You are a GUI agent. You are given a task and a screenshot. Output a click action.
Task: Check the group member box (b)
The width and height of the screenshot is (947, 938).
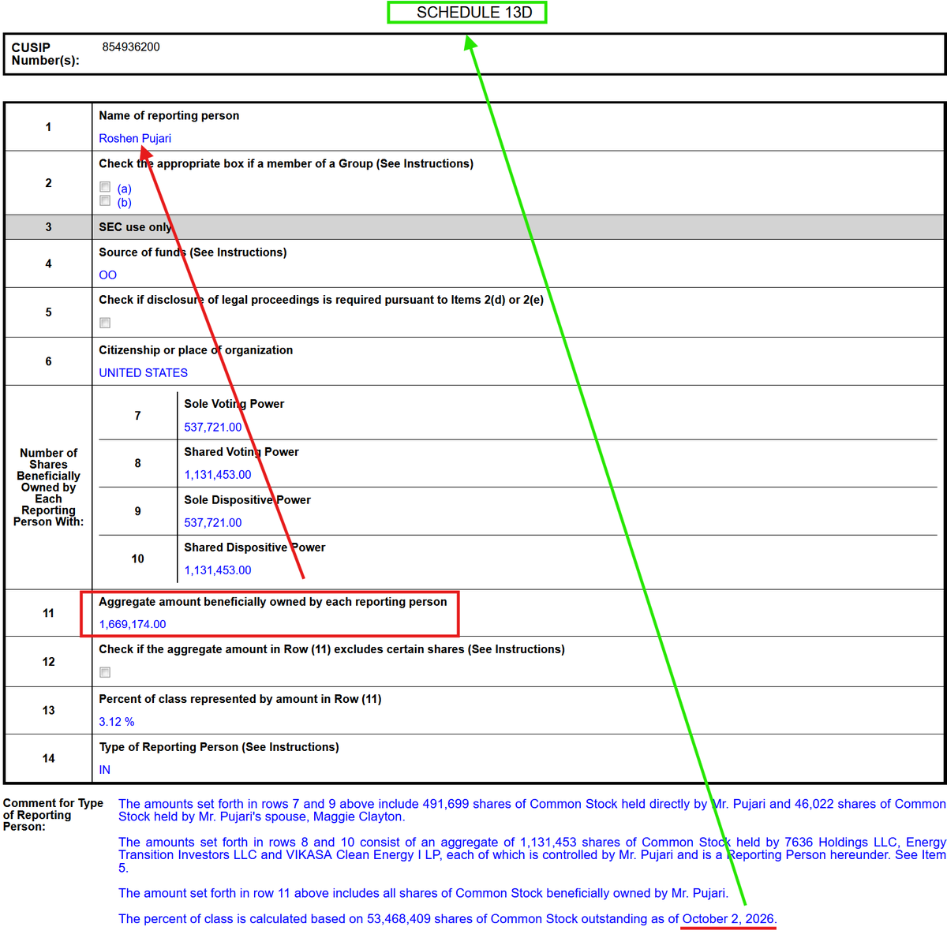coord(105,201)
